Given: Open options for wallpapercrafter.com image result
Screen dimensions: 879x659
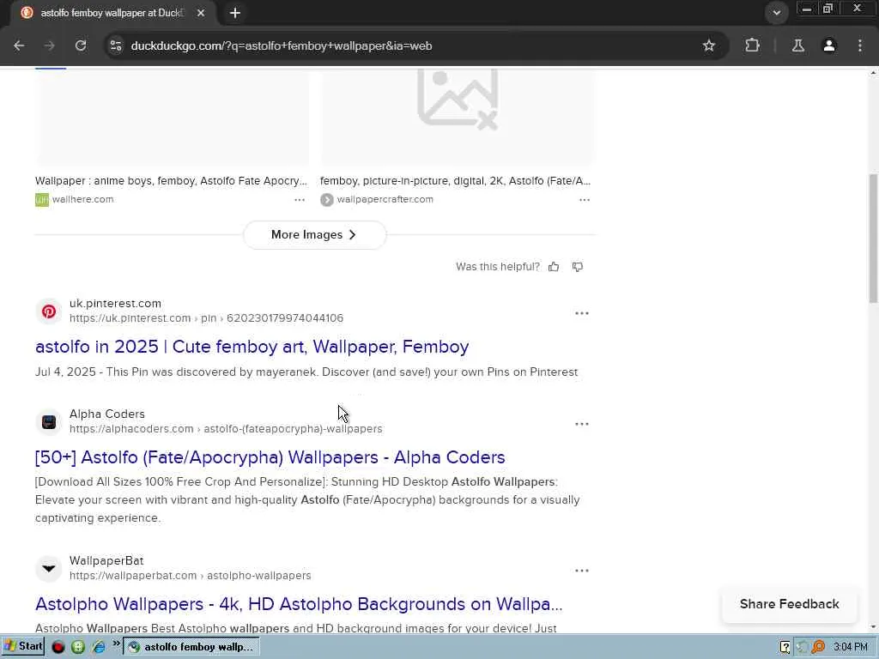Looking at the screenshot, I should [x=585, y=200].
